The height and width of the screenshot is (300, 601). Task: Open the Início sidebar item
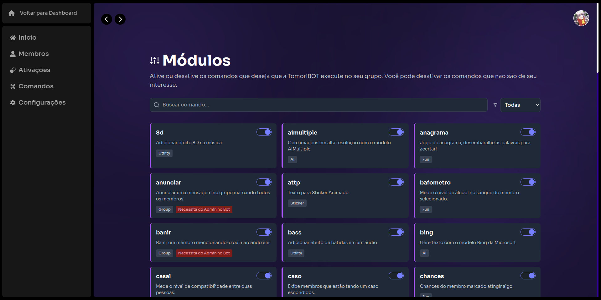click(x=27, y=38)
